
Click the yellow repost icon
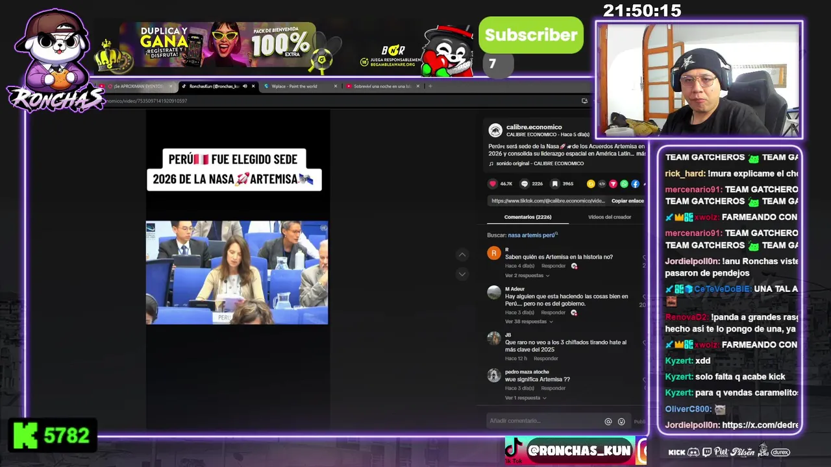[591, 184]
